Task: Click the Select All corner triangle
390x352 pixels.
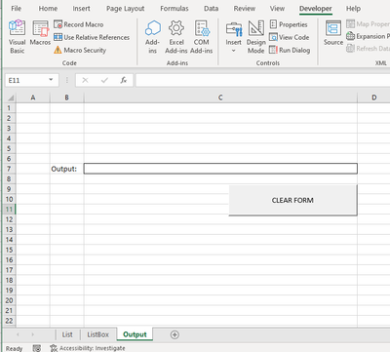Action: [x=10, y=98]
